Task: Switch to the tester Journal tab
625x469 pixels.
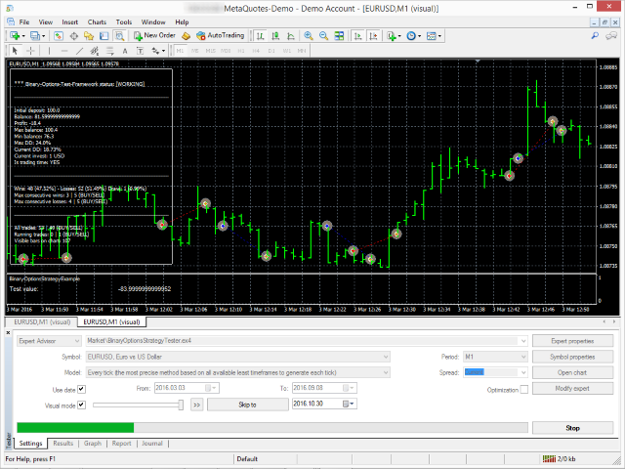Action: tap(152, 443)
